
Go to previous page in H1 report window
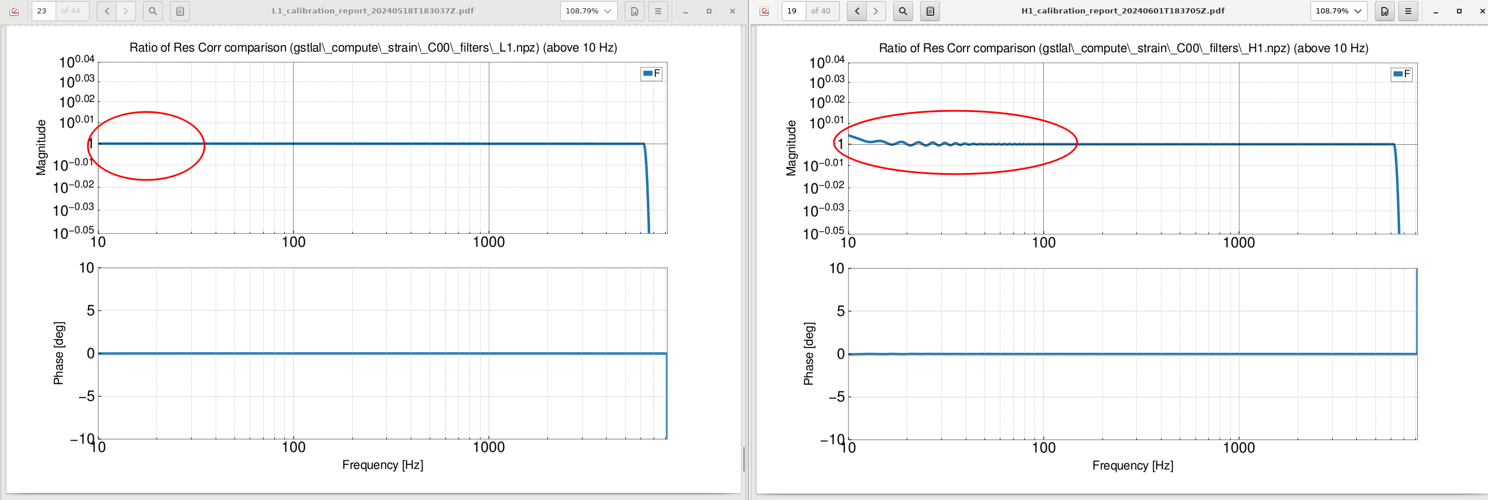pyautogui.click(x=857, y=11)
